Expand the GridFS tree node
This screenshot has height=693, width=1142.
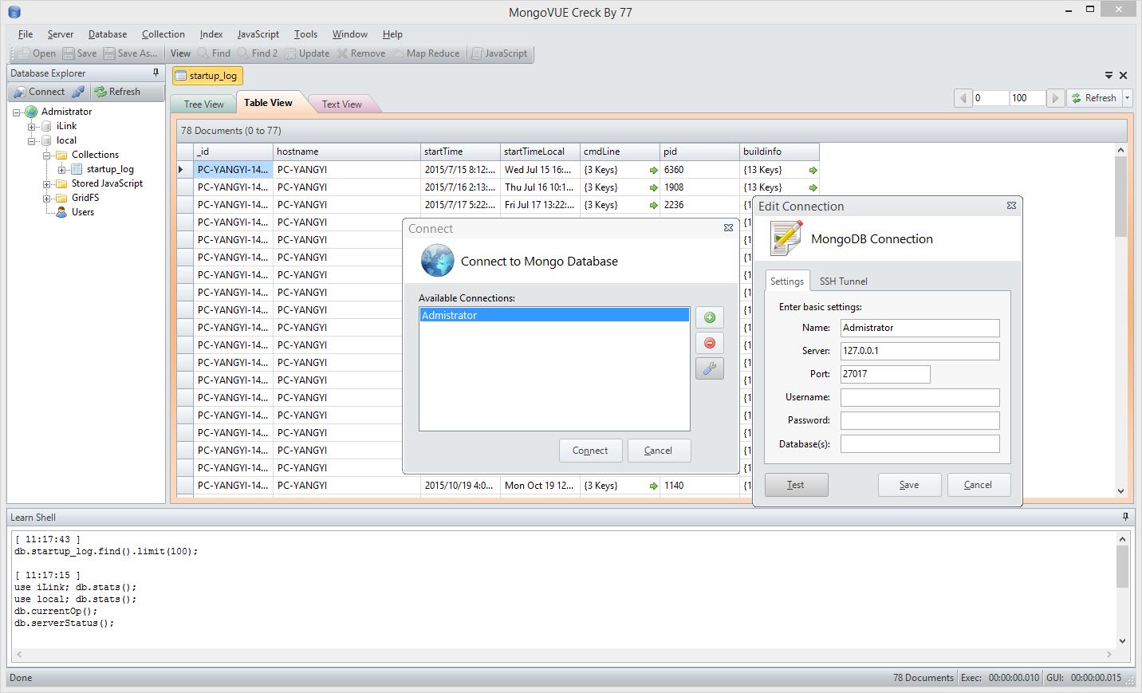click(47, 198)
